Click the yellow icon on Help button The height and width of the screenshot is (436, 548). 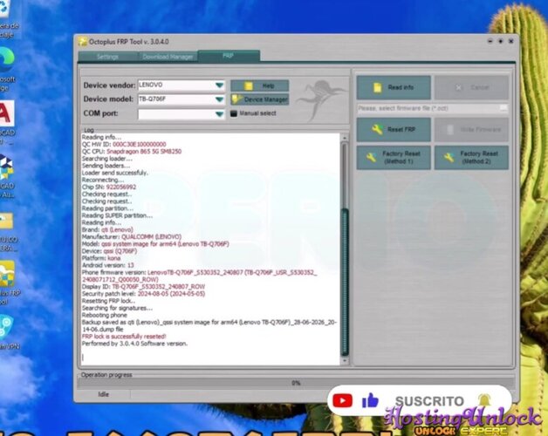pyautogui.click(x=249, y=86)
